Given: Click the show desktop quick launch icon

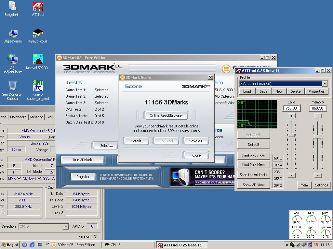Looking at the screenshot, I should 39,245.
